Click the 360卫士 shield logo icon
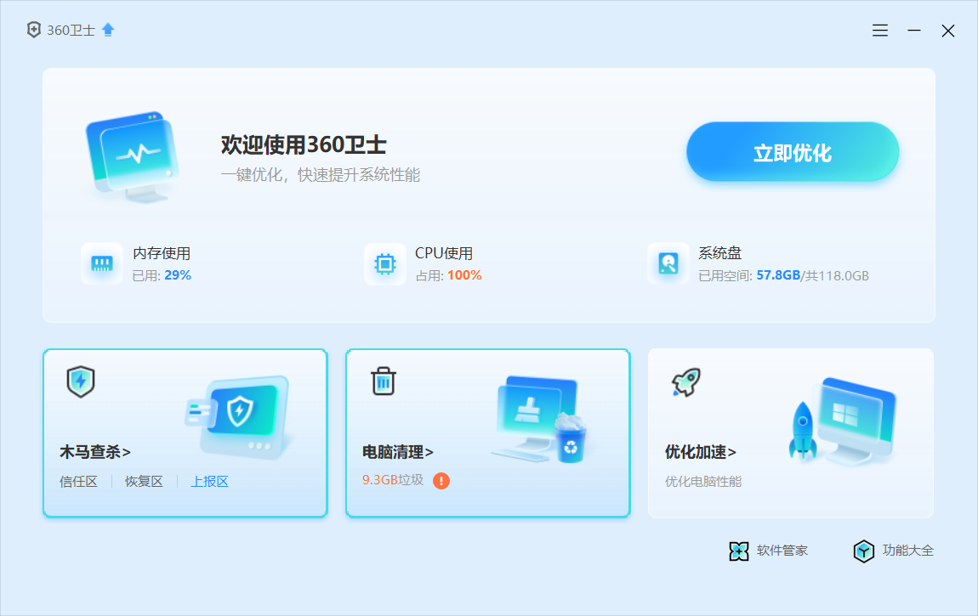Image resolution: width=978 pixels, height=616 pixels. (33, 30)
